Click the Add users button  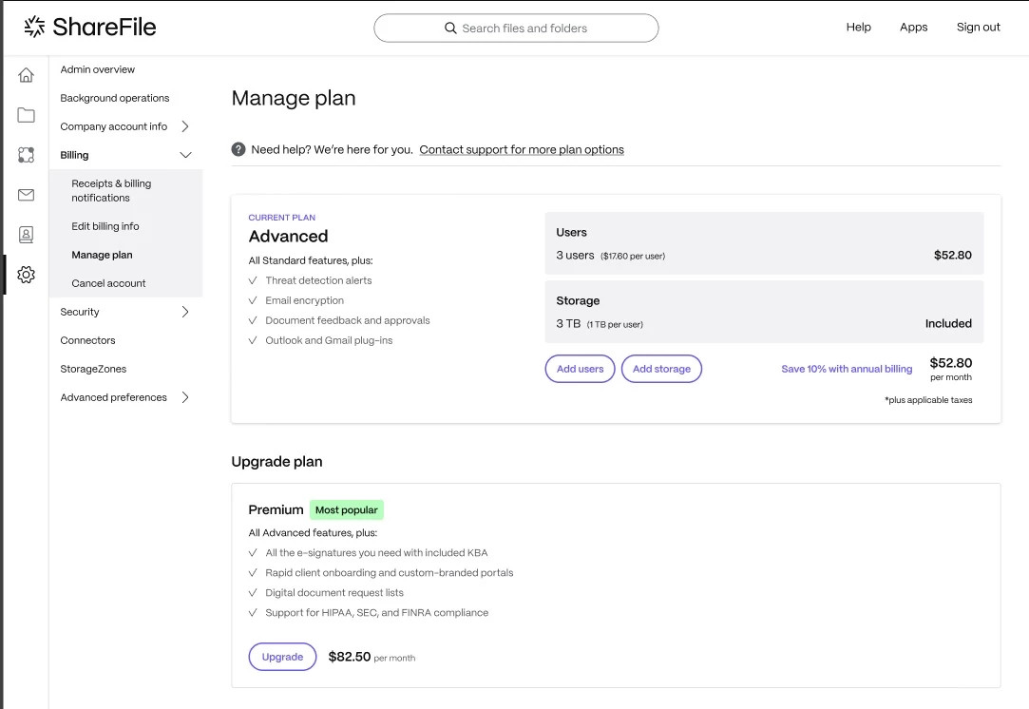(x=581, y=369)
